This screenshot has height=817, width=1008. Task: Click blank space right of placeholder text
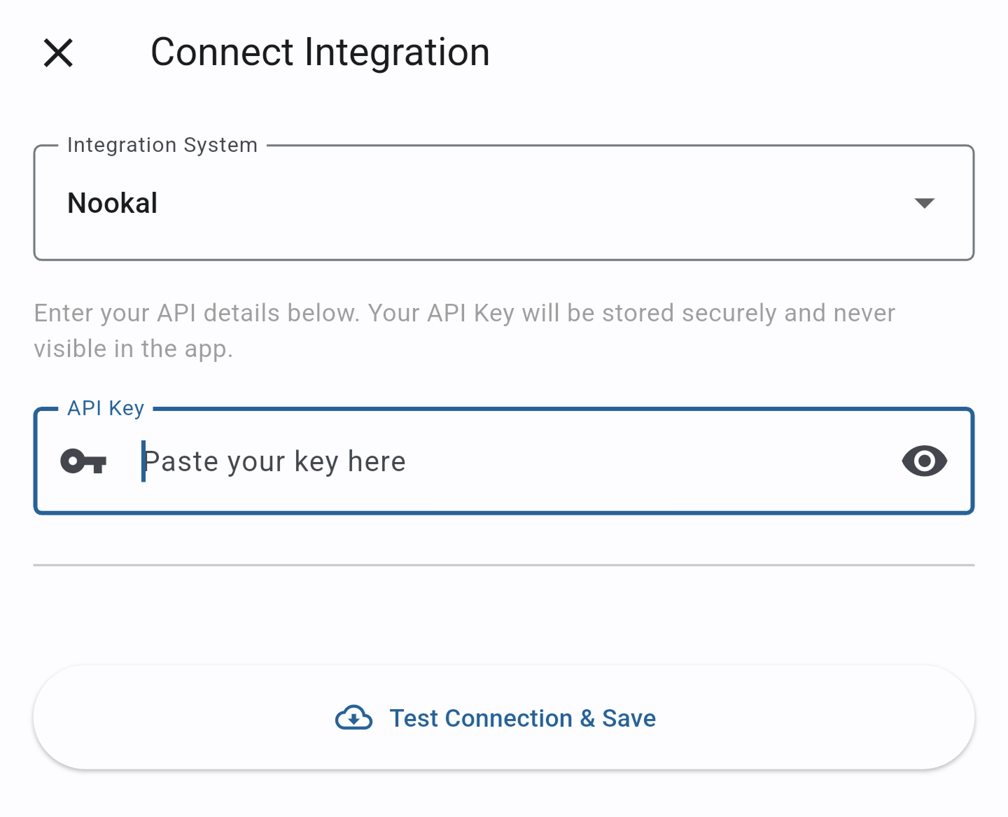click(x=651, y=461)
